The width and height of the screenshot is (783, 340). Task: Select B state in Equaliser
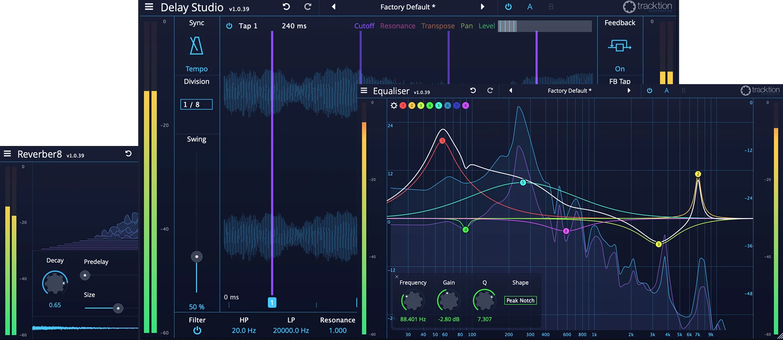tap(683, 91)
